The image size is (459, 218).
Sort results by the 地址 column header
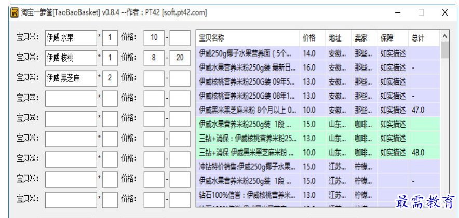338,38
